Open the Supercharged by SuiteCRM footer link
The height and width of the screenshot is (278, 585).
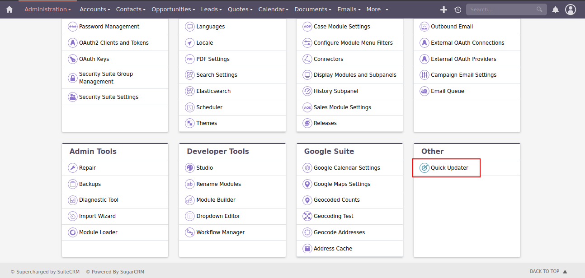point(45,272)
